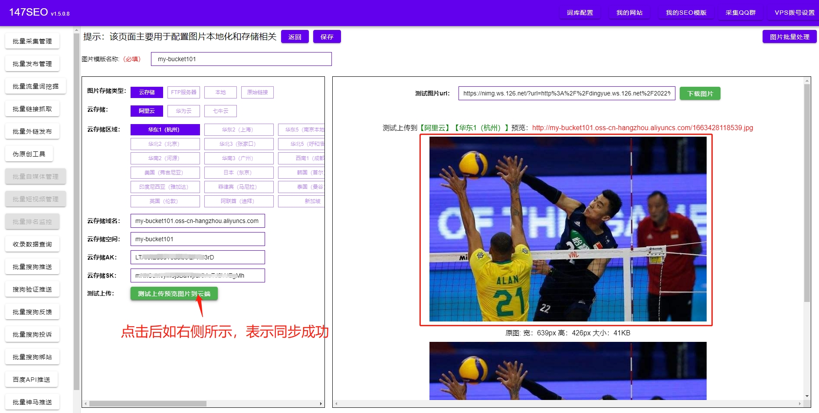Select region 新加坡
This screenshot has width=819, height=413.
pos(301,201)
